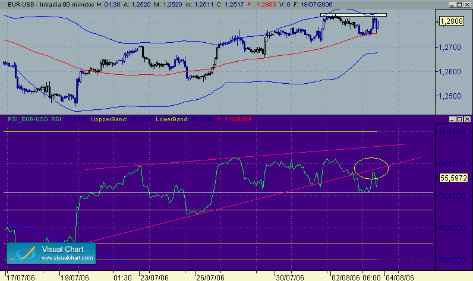
Task: Minimize the EUR-USD price chart window
Action: tap(452, 5)
